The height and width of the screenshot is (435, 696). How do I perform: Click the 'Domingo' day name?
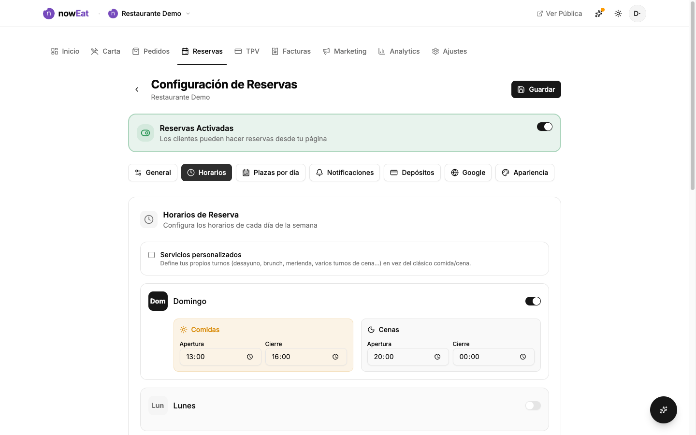[190, 301]
